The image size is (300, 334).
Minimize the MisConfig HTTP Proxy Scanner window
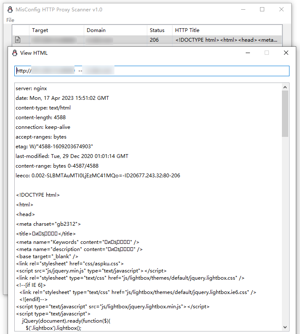point(243,10)
